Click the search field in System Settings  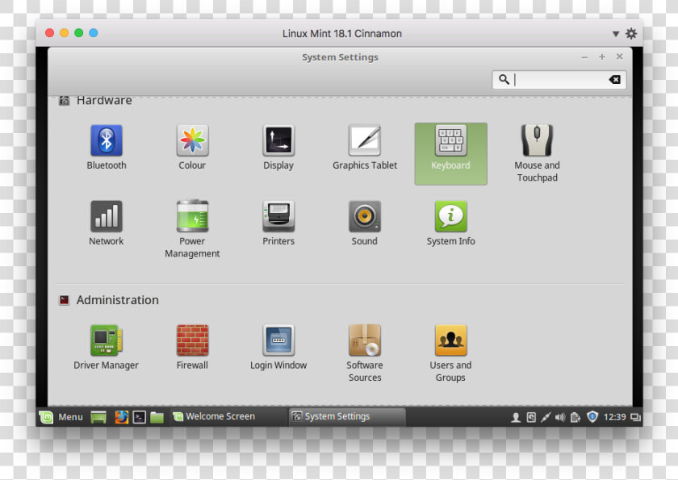559,80
